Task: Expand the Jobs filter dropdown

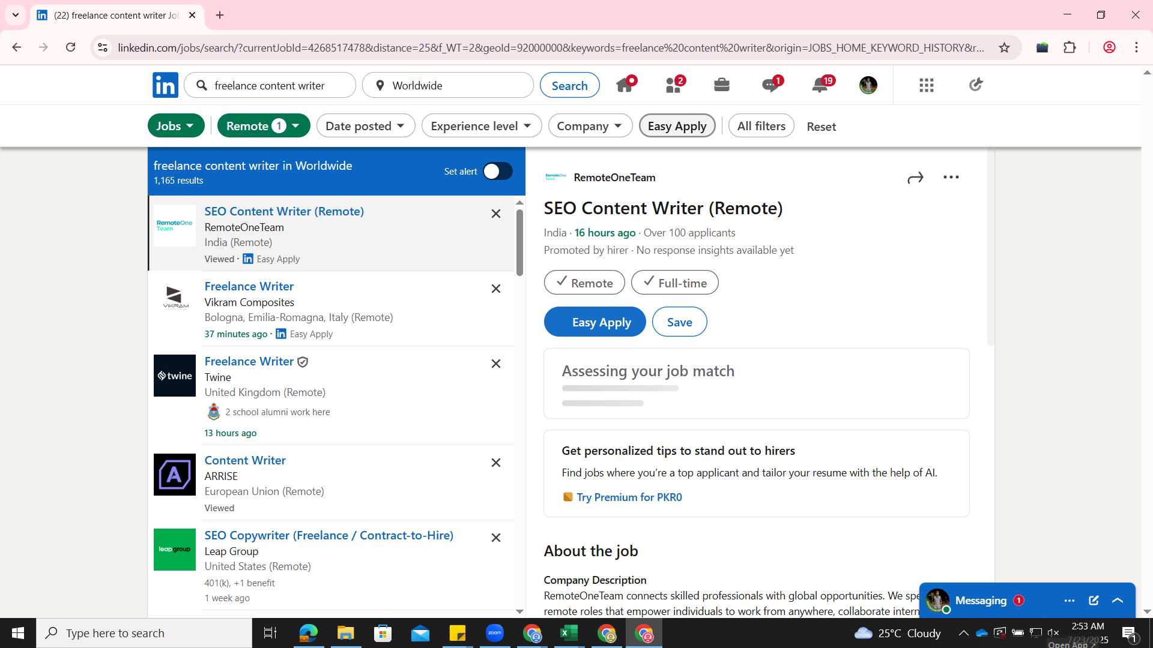Action: tap(176, 126)
